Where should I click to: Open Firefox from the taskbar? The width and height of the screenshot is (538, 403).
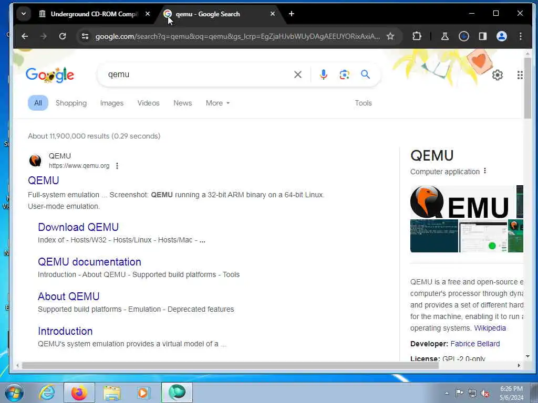[79, 393]
